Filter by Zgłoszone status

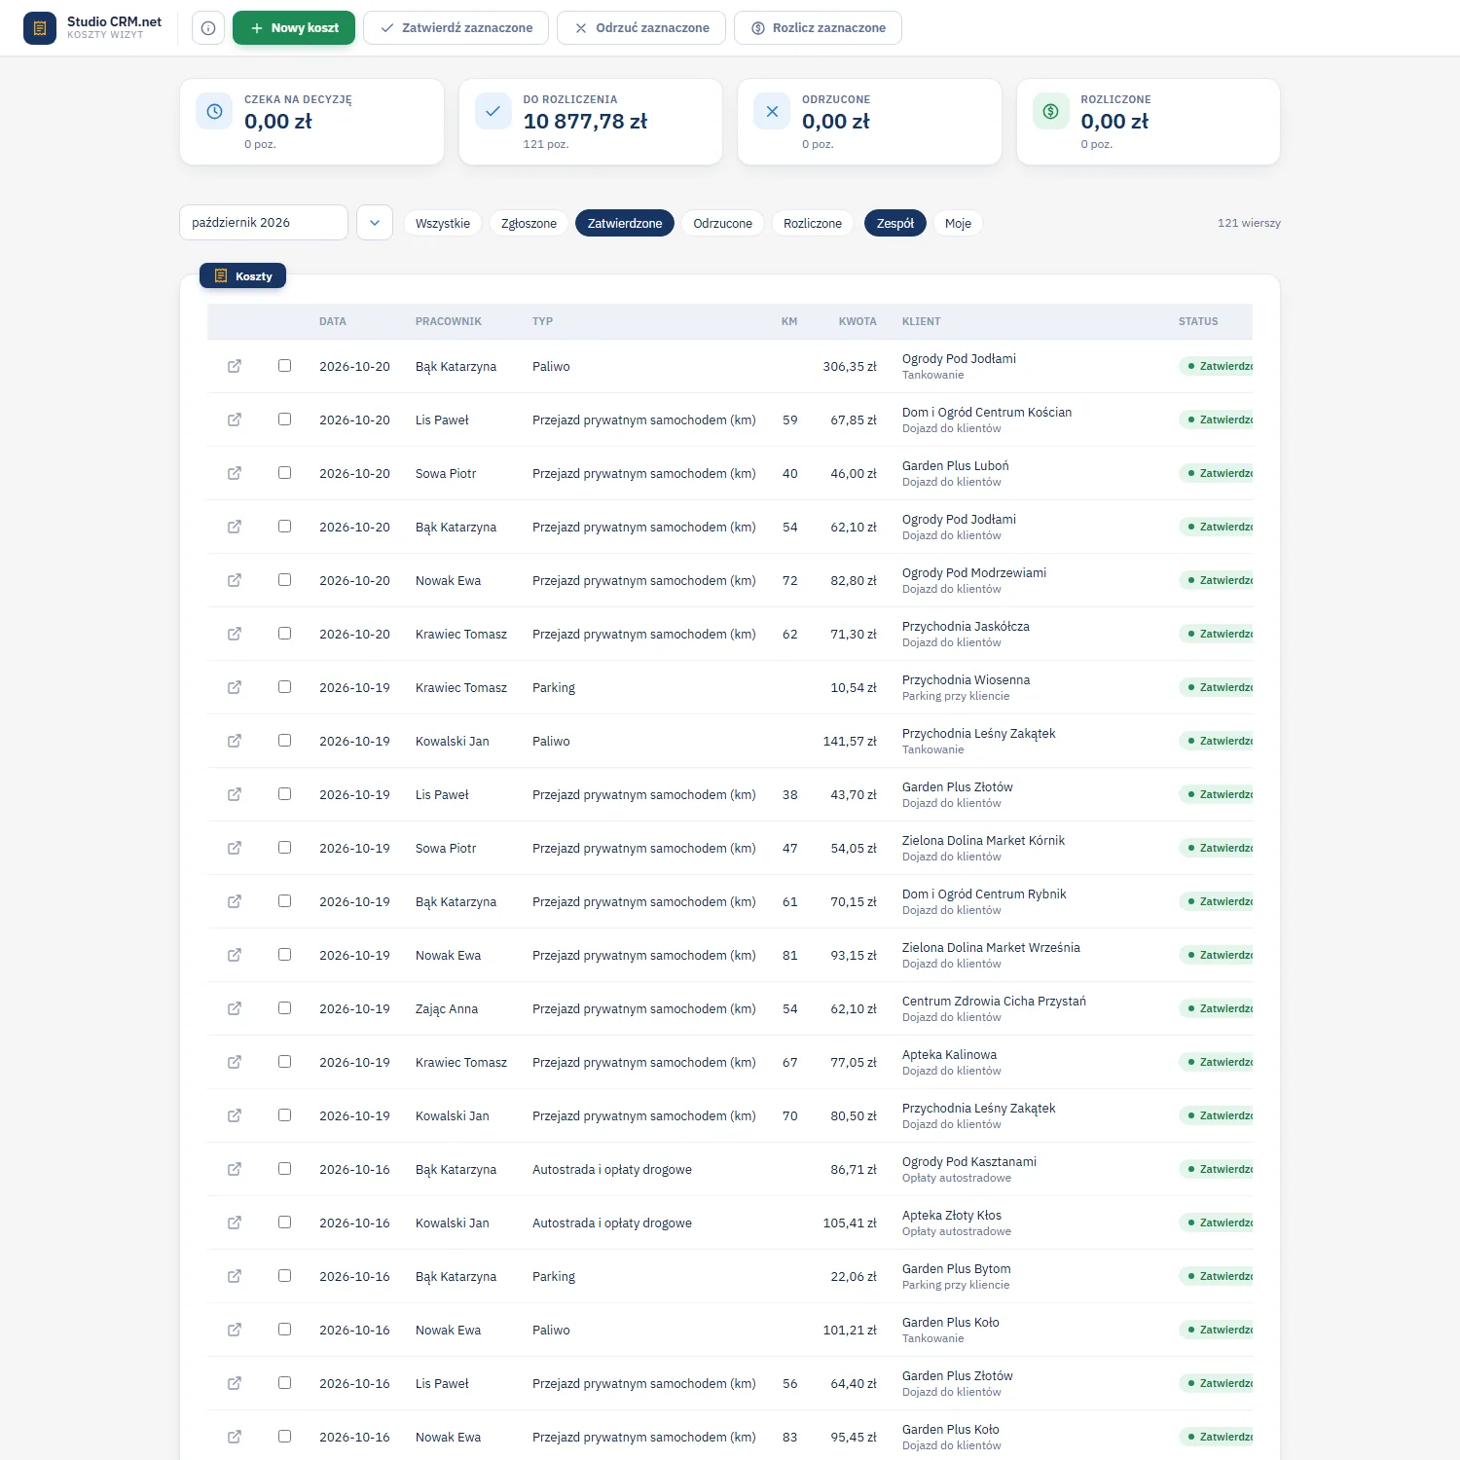click(x=529, y=223)
